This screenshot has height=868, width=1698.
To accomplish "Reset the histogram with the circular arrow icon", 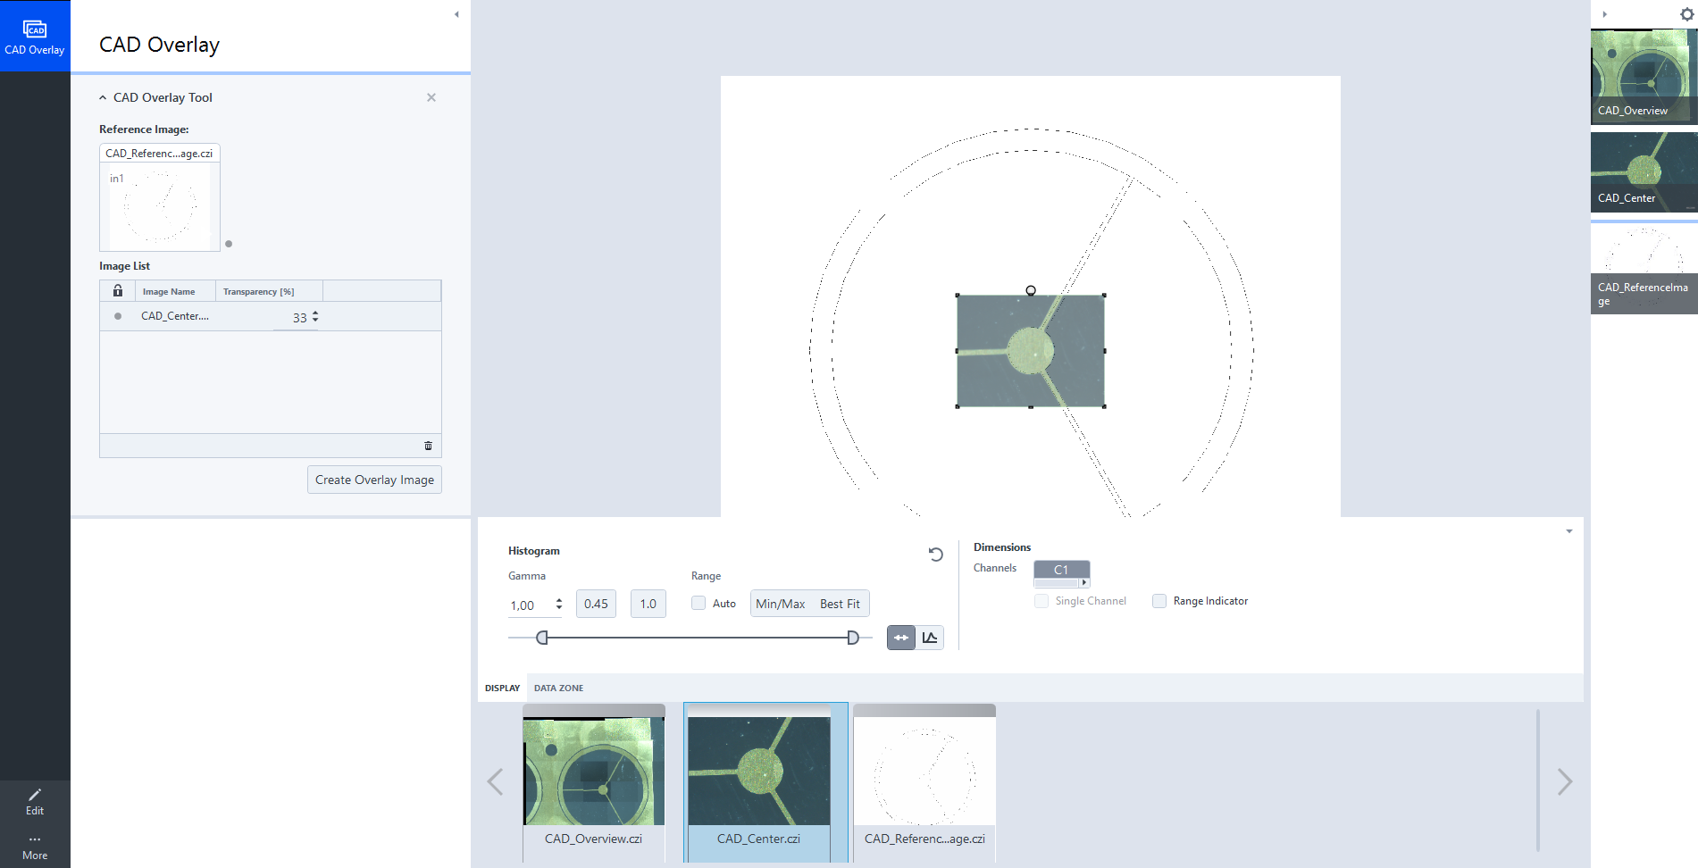I will 935,554.
